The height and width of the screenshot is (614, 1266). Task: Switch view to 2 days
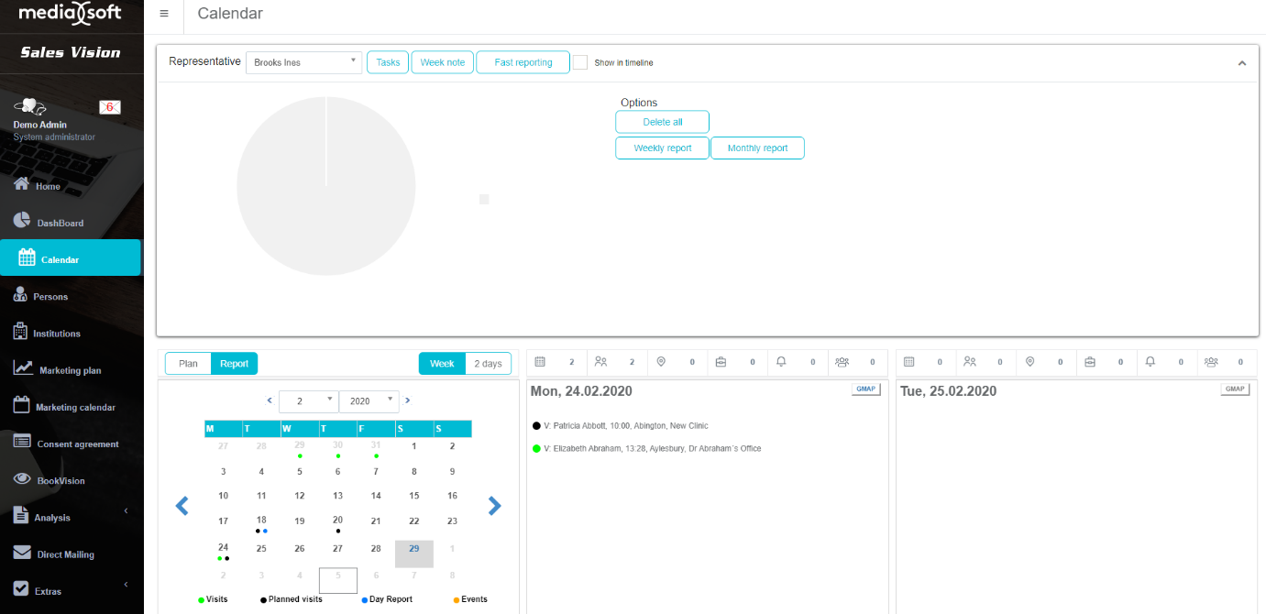tap(488, 364)
